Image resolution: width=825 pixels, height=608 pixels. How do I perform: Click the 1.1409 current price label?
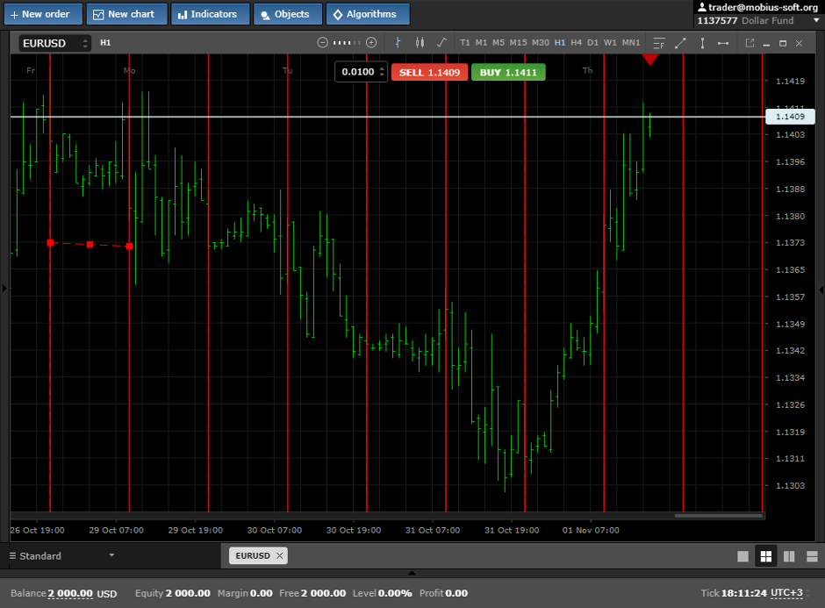[790, 116]
